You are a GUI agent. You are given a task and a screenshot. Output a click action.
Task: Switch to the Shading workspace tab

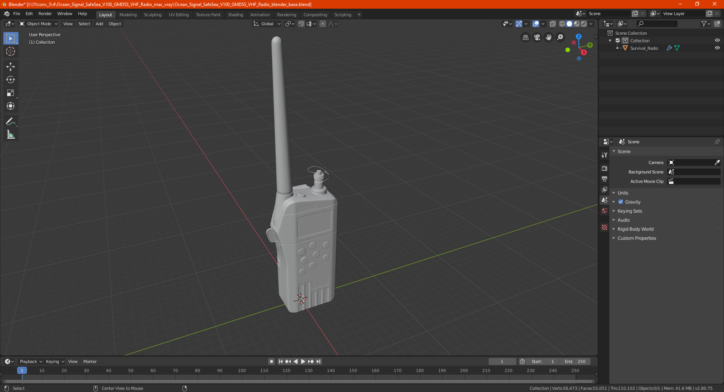click(x=235, y=15)
